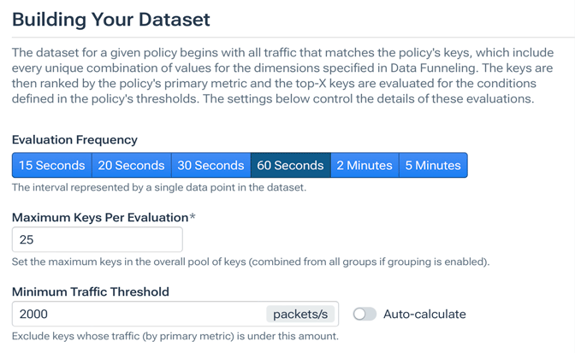
Task: Focus the Maximum Keys Per Evaluation field
Action: click(x=98, y=239)
